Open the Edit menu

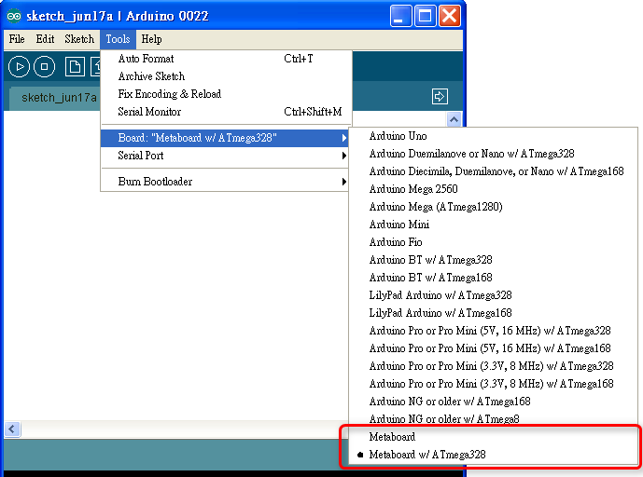pyautogui.click(x=45, y=39)
